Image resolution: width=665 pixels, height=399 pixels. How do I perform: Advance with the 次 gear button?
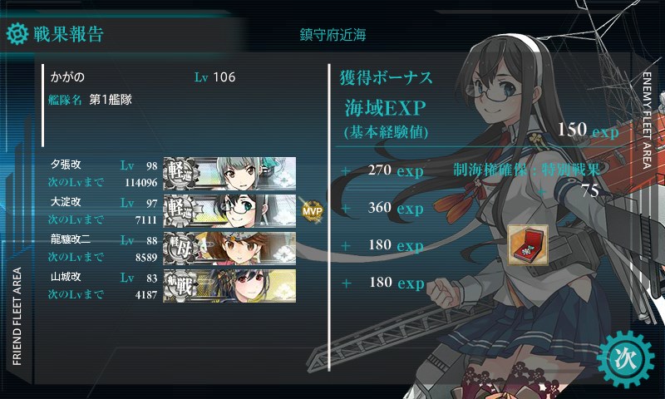pos(626,359)
